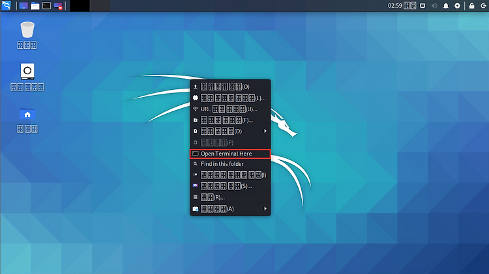Choose Find in this folder

pos(230,164)
